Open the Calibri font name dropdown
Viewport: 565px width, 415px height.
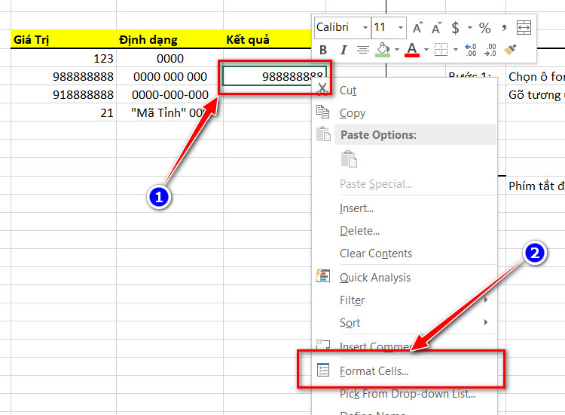click(x=365, y=27)
